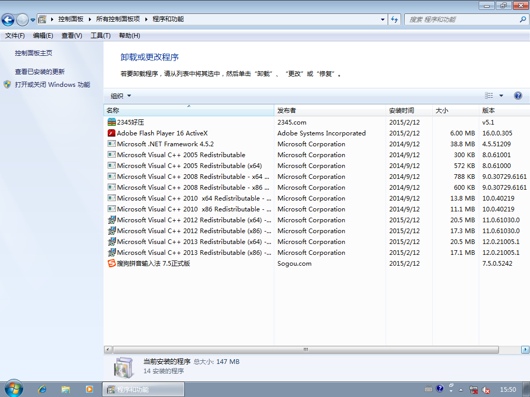Image resolution: width=530 pixels, height=397 pixels.
Task: Open the address bar history dropdown
Action: (382, 19)
